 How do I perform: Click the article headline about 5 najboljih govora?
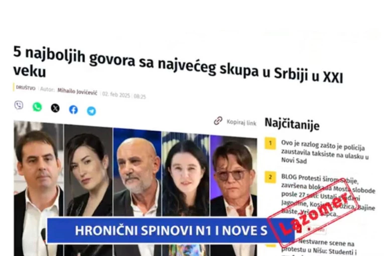178,65
